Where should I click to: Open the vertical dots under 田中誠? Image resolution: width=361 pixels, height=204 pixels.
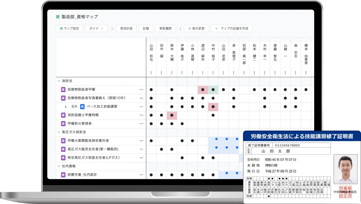(x=161, y=73)
